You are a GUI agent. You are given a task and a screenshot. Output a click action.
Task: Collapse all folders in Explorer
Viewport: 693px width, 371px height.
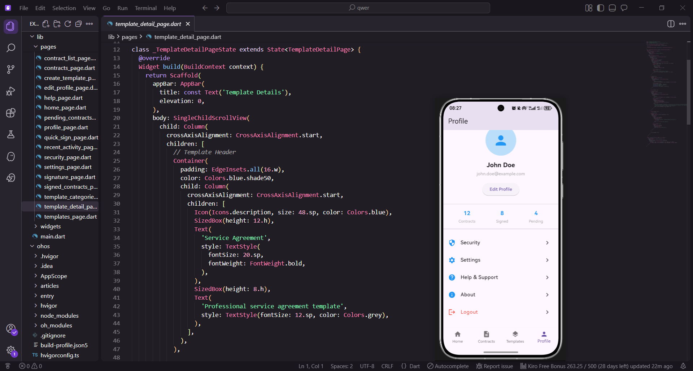click(x=78, y=24)
